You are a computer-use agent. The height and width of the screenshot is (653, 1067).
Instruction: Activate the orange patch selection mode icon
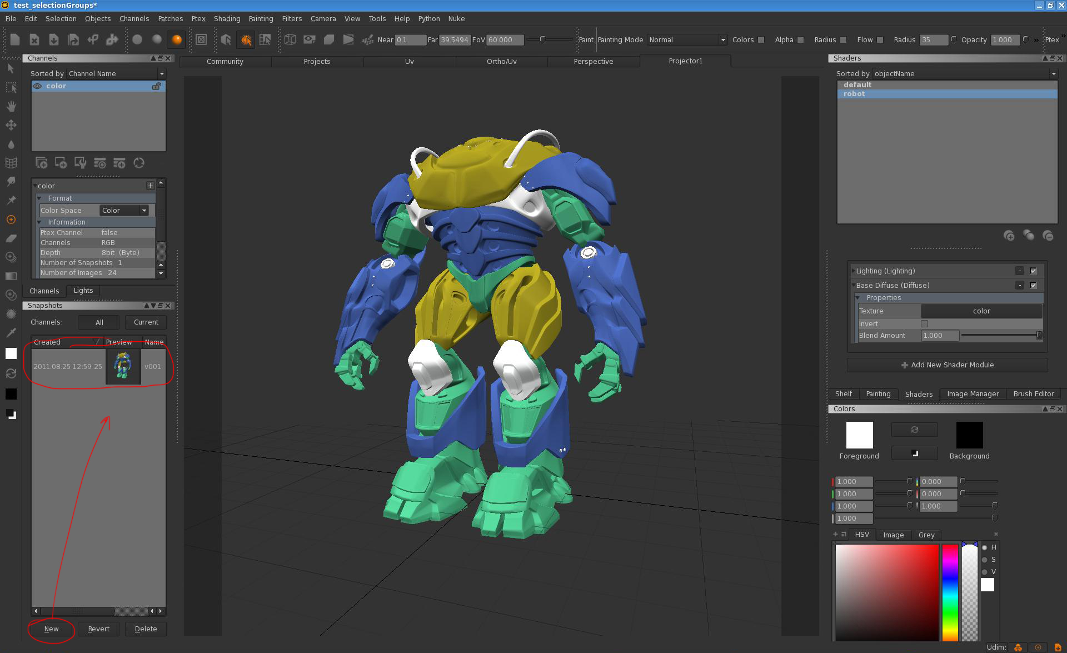[x=246, y=39]
